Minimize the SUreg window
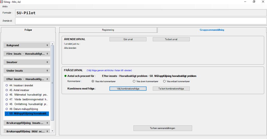 coord(245,2)
